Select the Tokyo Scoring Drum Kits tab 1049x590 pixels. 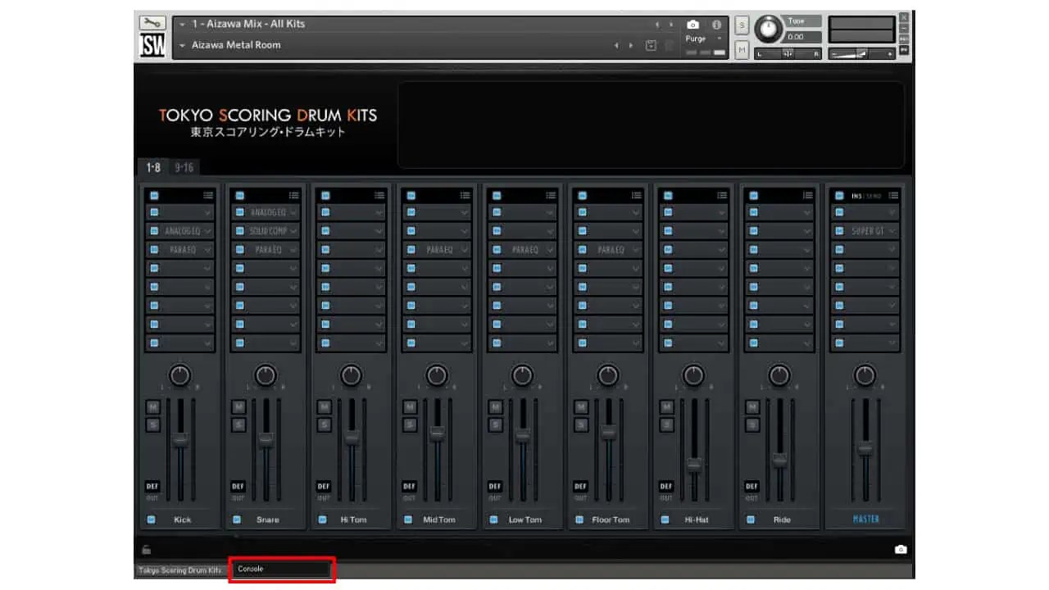(180, 570)
